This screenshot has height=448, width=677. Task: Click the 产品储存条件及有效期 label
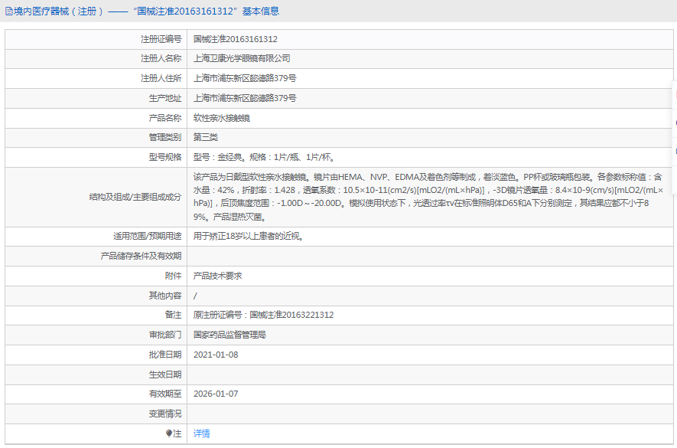pos(141,256)
